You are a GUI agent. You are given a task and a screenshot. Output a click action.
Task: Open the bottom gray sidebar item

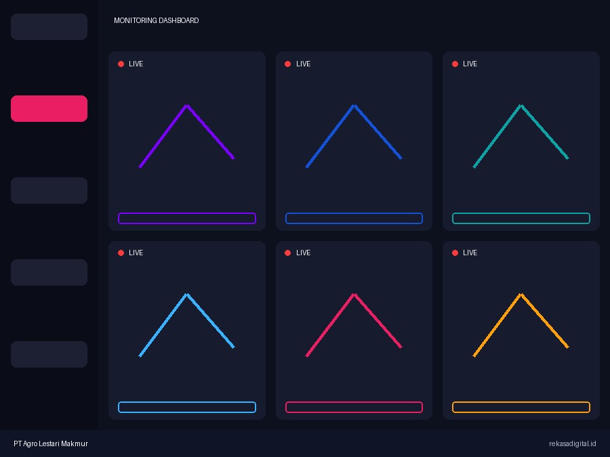tap(49, 354)
